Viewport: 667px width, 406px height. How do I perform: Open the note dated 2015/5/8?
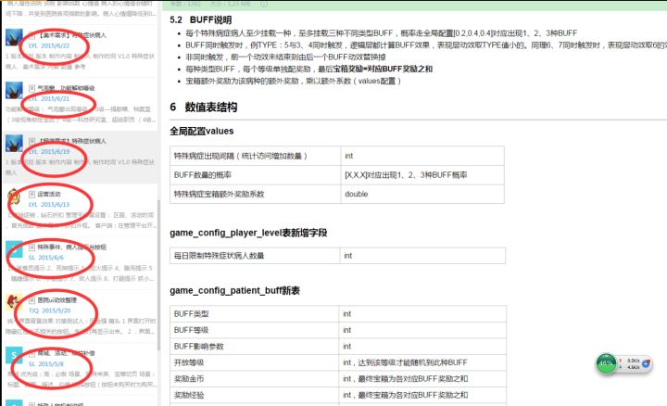[x=80, y=369]
